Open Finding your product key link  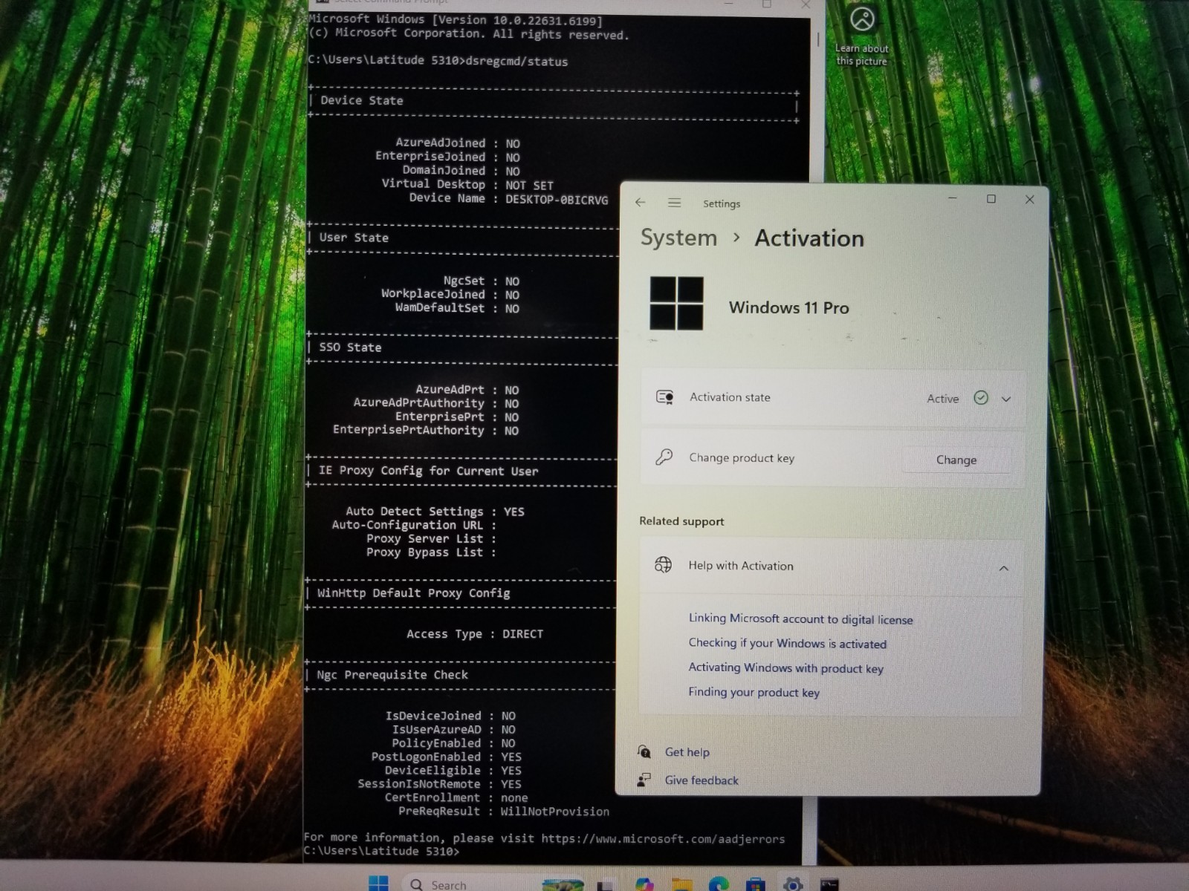click(754, 692)
